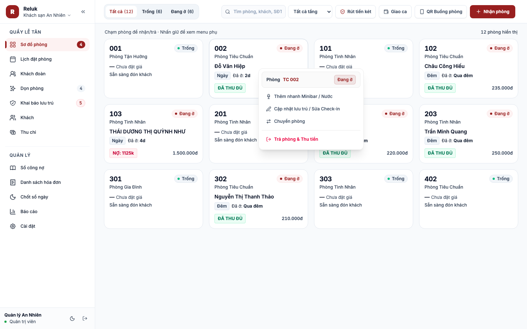Switch to the Trống (6) tab
Viewport: 527px width, 329px height.
152,12
